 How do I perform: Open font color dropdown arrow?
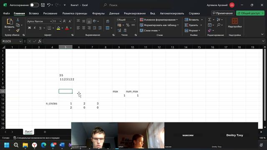tap(71, 28)
